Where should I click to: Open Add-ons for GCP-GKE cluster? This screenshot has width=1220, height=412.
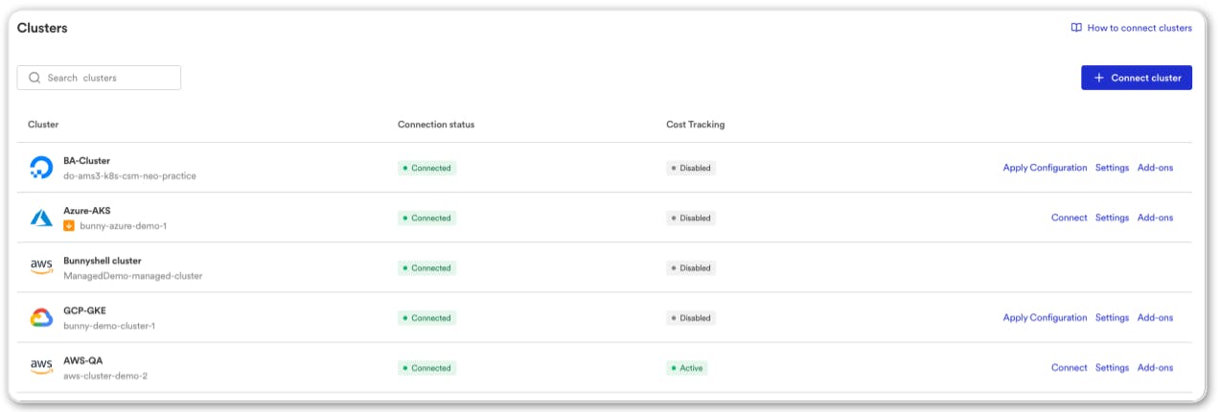(1155, 317)
